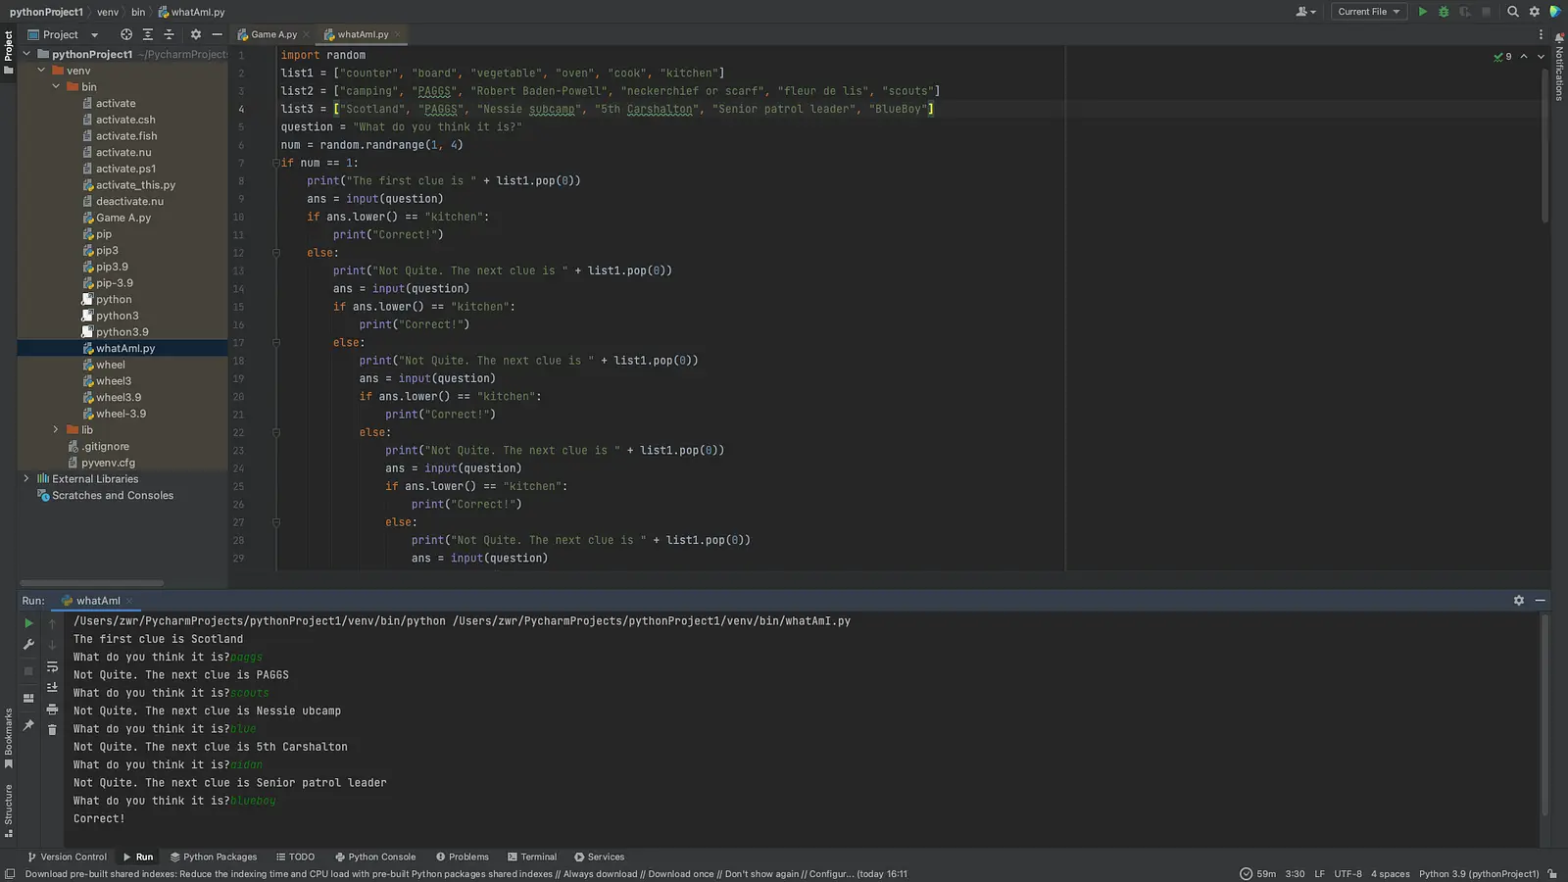
Task: Toggle soft-wrap in the run console
Action: pyautogui.click(x=52, y=666)
